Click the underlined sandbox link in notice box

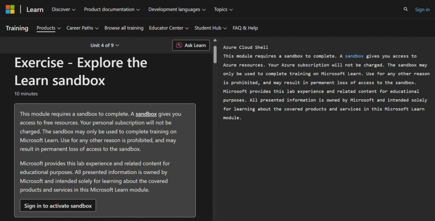pyautogui.click(x=146, y=114)
